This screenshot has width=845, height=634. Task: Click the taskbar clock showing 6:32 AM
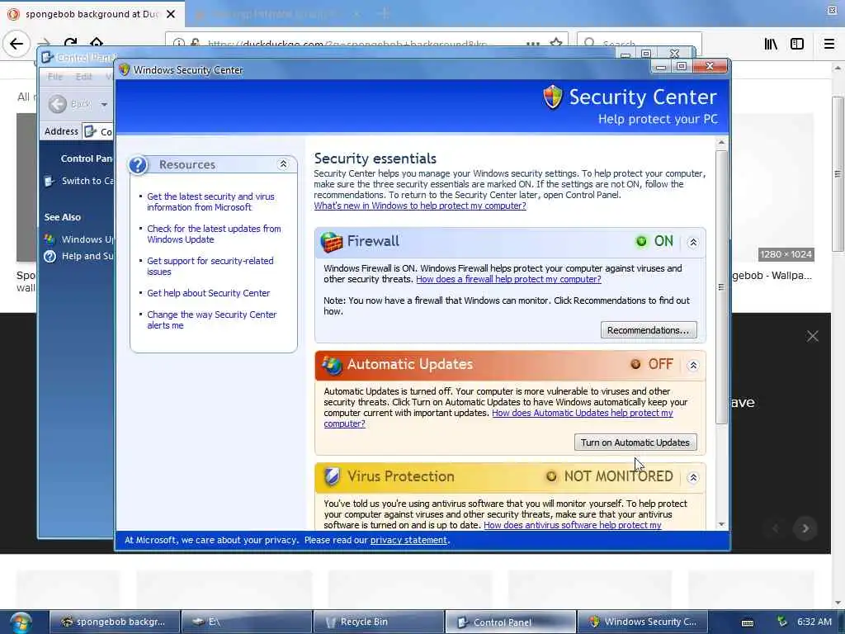[814, 622]
